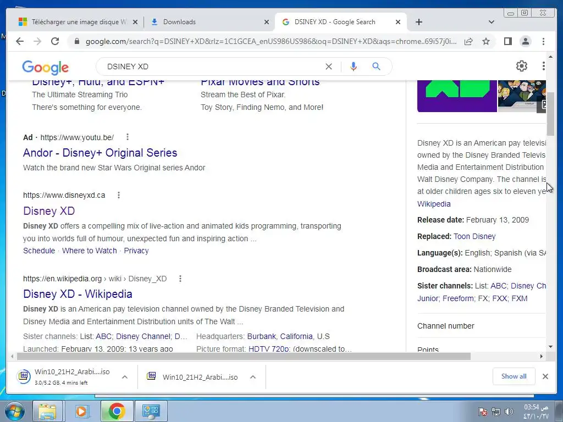Close the Télécharger une image disque tab
Screen dimensions: 563x422
[135, 22]
